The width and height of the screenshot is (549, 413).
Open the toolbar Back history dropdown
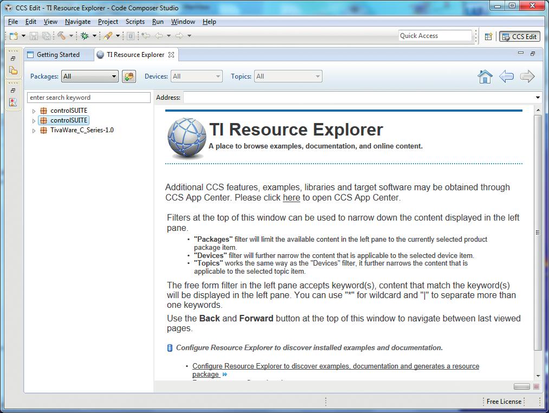click(169, 36)
